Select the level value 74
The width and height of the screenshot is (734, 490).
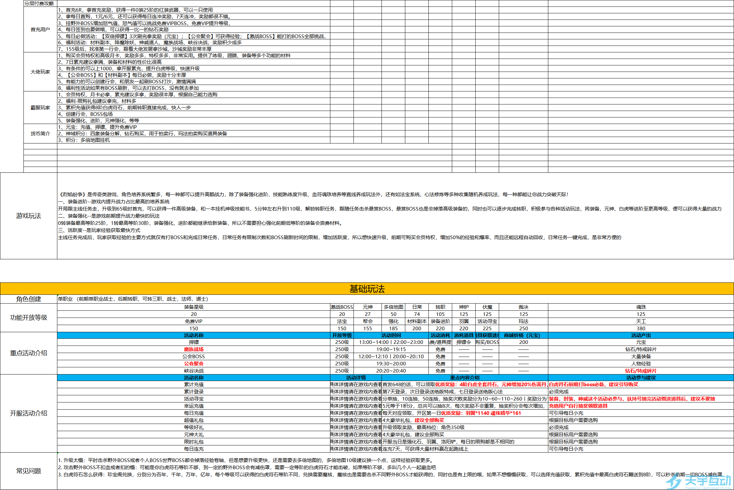(417, 314)
